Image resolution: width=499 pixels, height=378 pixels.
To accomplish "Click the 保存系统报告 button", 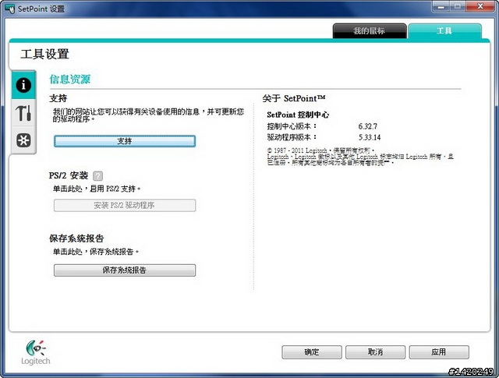I will [x=125, y=270].
